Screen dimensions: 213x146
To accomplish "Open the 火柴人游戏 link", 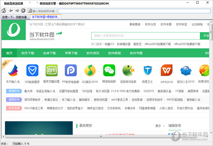I will coord(166,108).
